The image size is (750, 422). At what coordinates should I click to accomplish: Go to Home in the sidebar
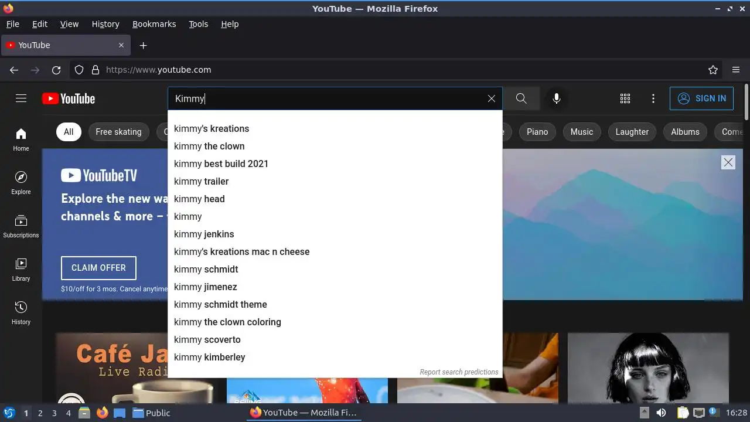coord(21,139)
